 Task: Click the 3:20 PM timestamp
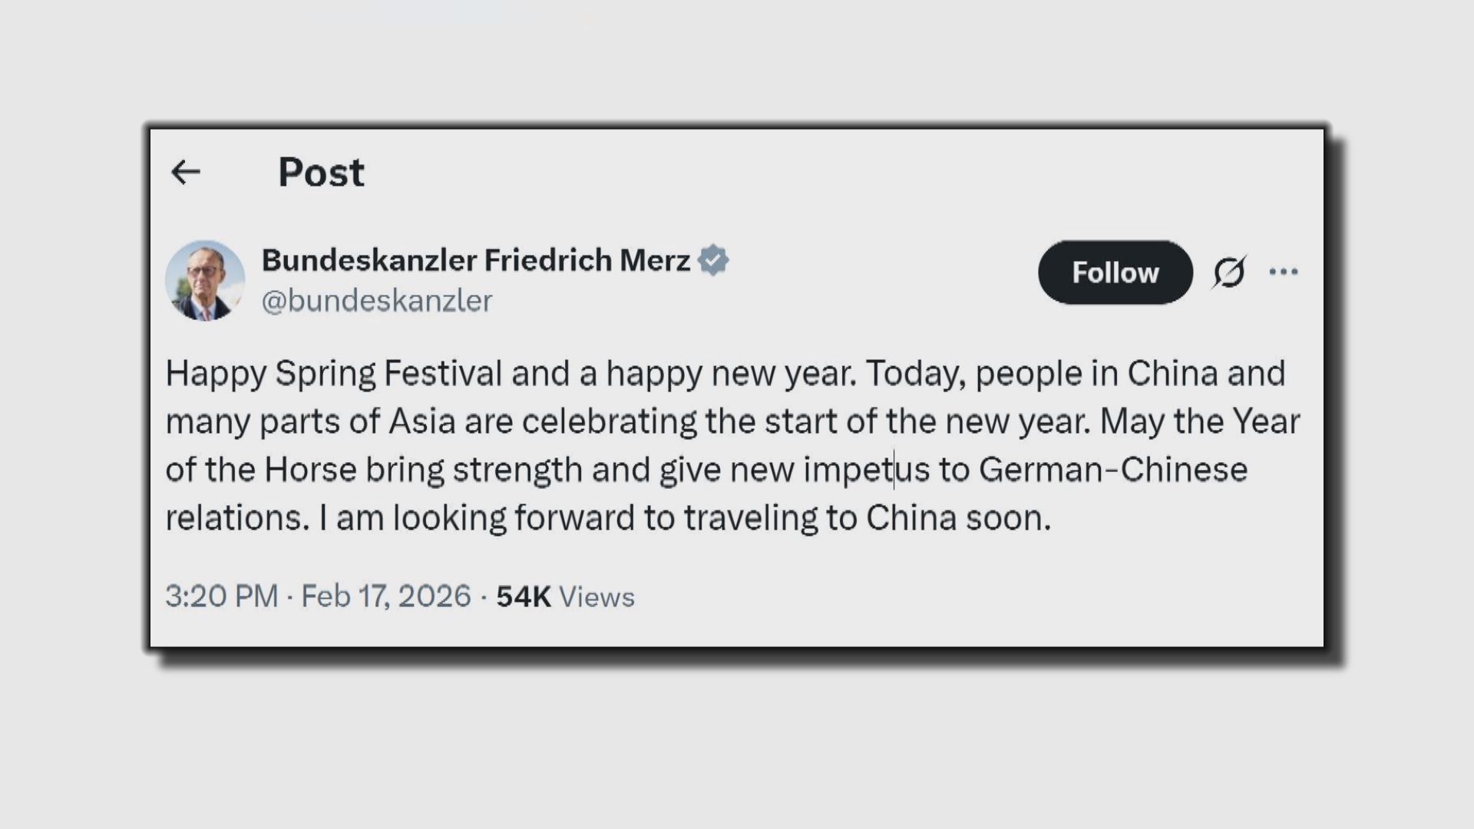click(x=221, y=596)
